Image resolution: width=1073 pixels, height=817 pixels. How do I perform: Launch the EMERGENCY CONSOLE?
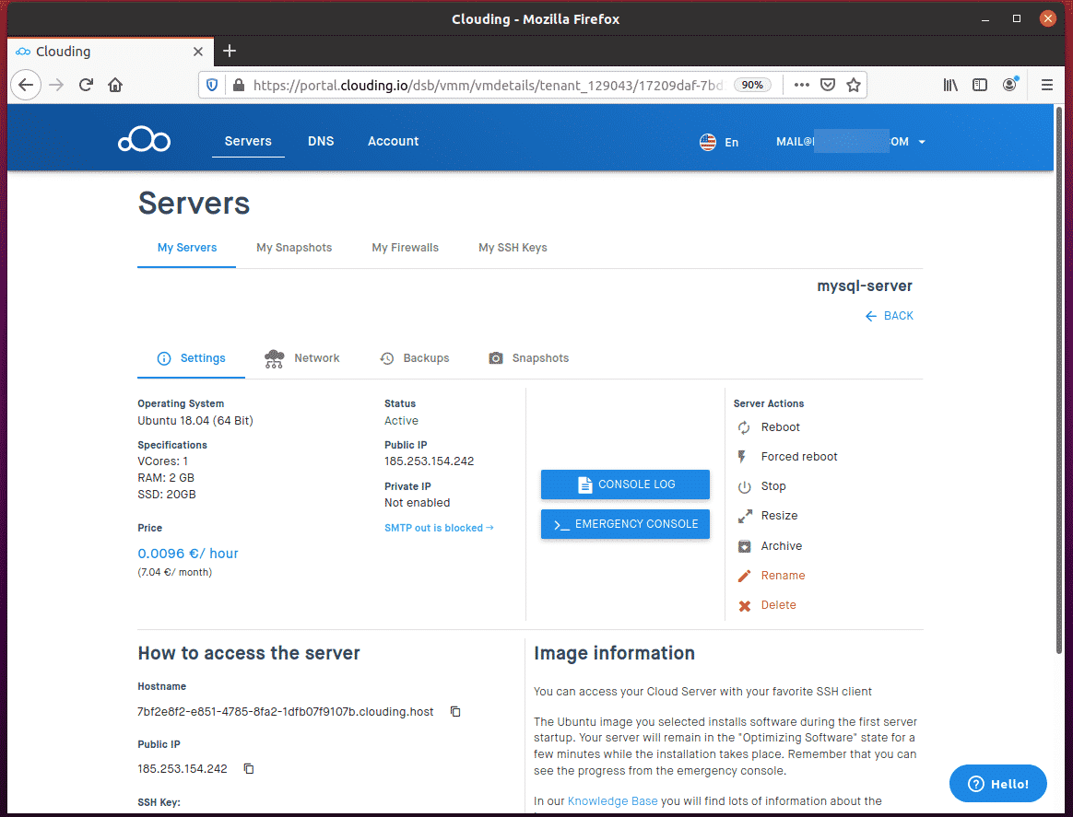point(625,524)
